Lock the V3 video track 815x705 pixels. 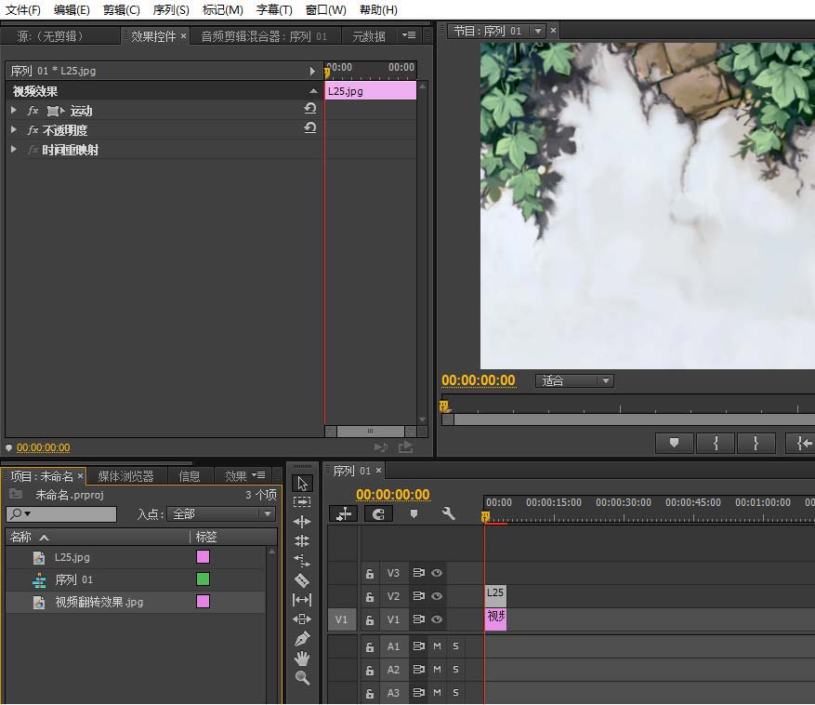[370, 574]
